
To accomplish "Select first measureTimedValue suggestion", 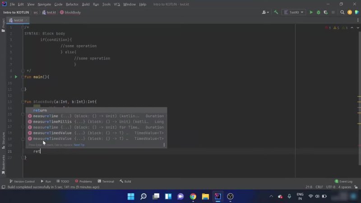I will click(x=96, y=133).
